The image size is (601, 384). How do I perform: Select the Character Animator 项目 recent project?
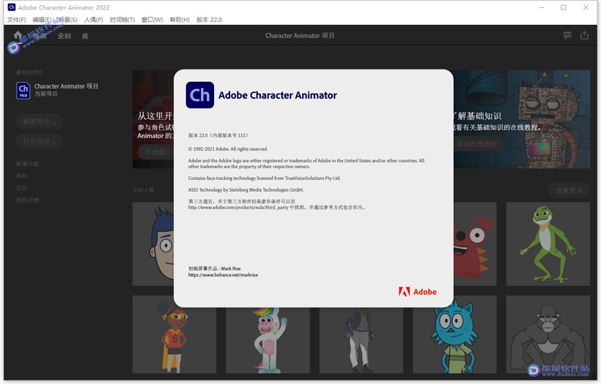[x=57, y=91]
